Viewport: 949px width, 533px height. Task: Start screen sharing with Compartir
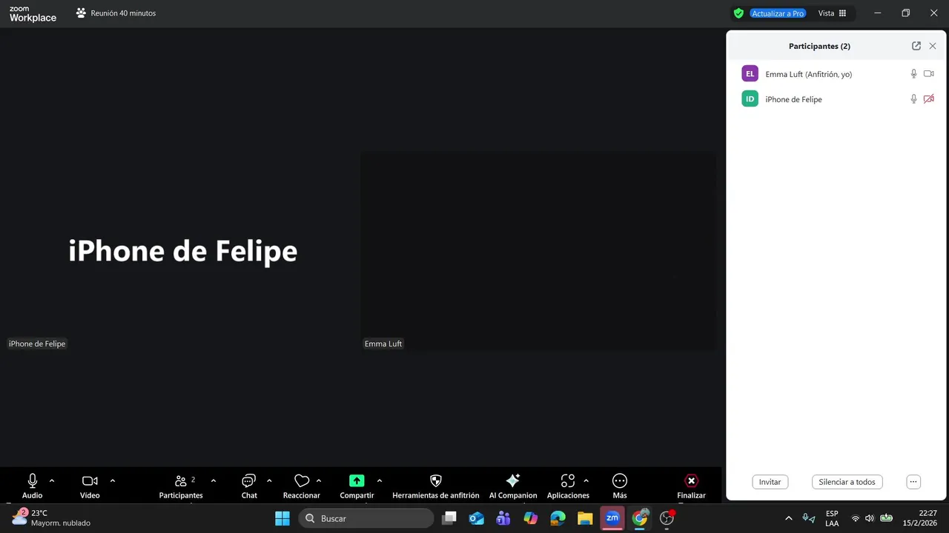[x=357, y=486]
